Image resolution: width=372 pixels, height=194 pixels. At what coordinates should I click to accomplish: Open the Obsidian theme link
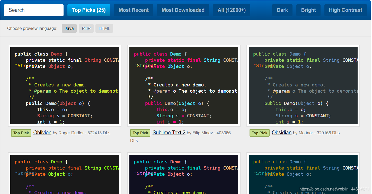282,133
